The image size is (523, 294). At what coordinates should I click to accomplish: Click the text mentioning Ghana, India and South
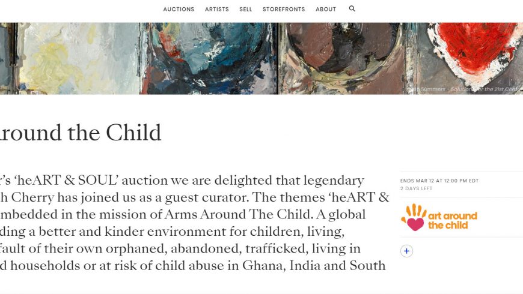192,265
